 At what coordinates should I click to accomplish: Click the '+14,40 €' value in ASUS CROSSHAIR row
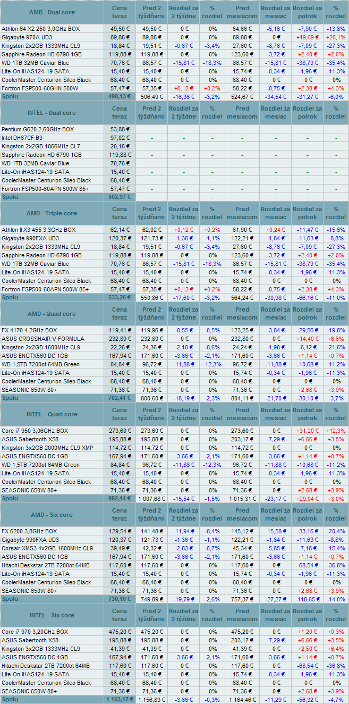[x=307, y=339]
